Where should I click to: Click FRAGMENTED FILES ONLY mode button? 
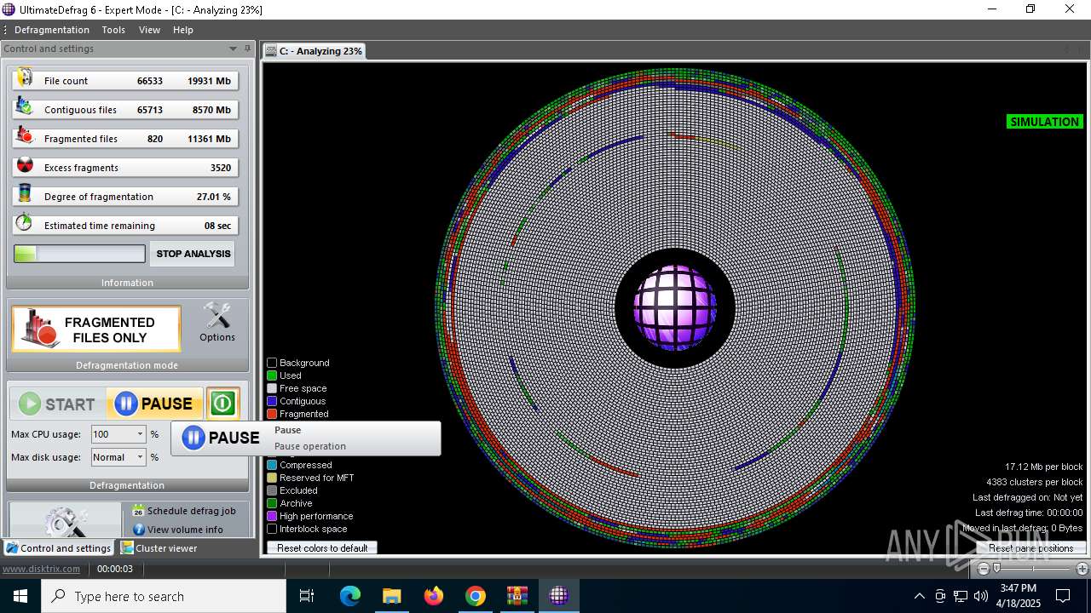96,329
